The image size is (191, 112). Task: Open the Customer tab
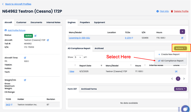[21, 22]
